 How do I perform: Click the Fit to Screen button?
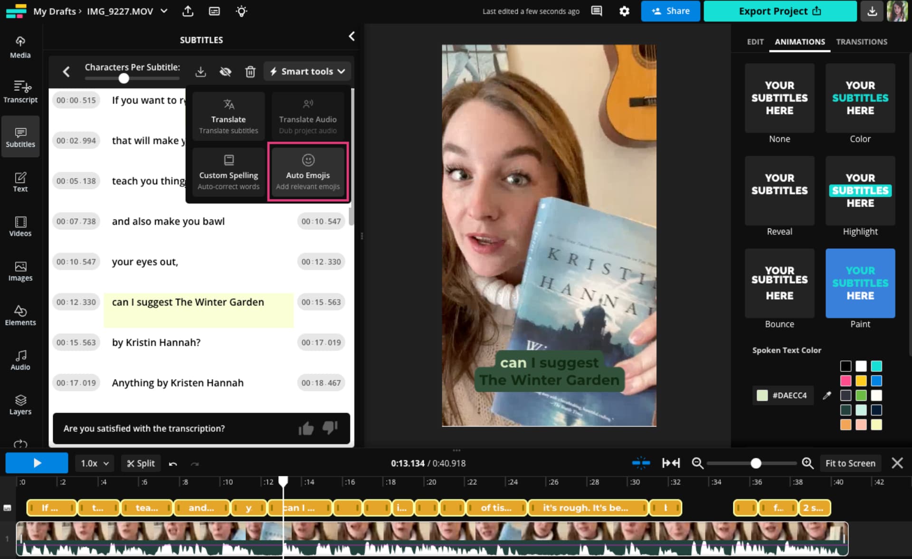pos(850,463)
